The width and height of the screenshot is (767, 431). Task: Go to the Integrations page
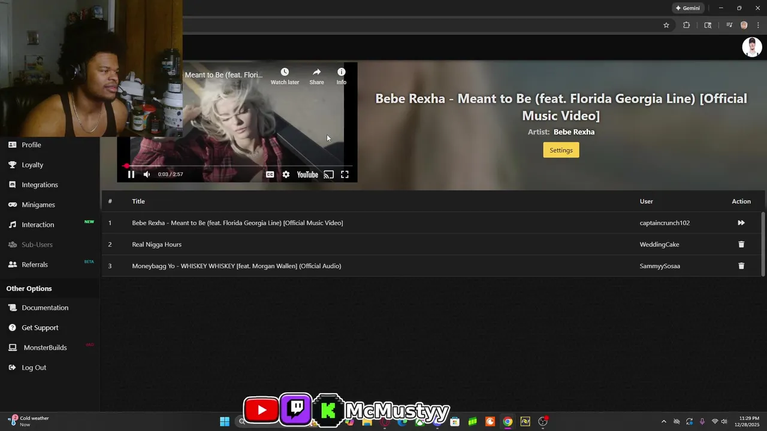(x=40, y=184)
